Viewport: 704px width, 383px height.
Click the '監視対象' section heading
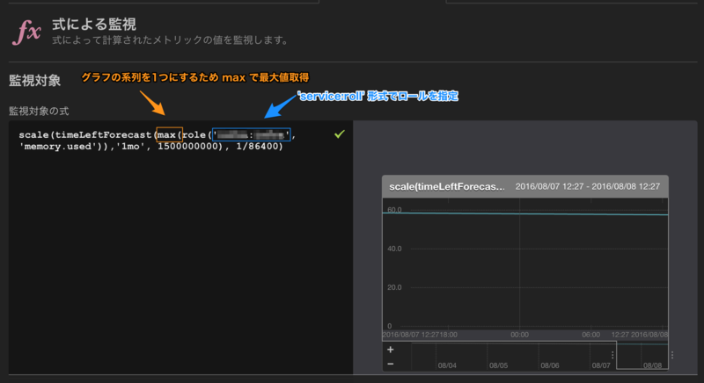[34, 81]
